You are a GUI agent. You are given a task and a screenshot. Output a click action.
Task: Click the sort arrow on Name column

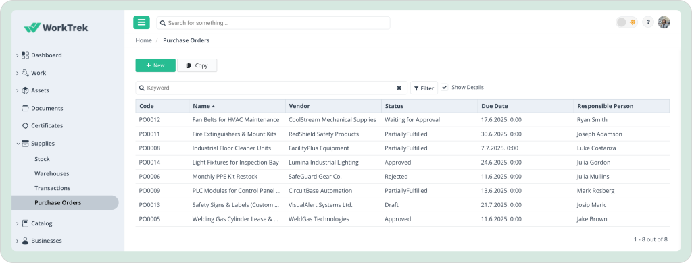213,106
